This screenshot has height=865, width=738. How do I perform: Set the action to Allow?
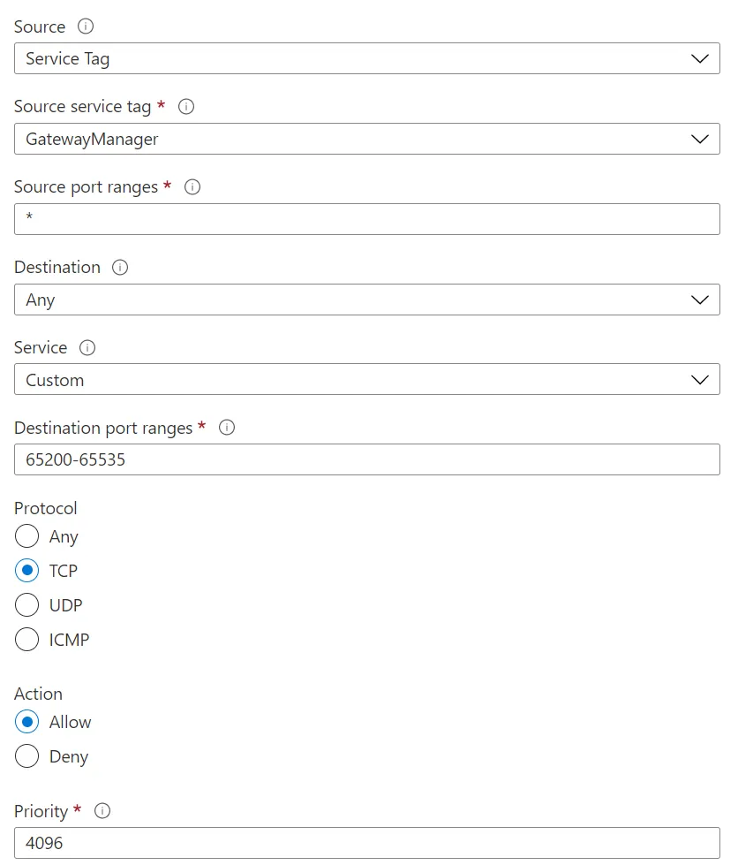pyautogui.click(x=27, y=722)
